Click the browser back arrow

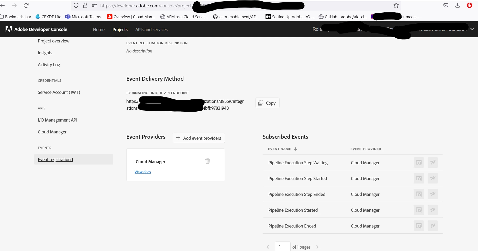tap(2, 6)
